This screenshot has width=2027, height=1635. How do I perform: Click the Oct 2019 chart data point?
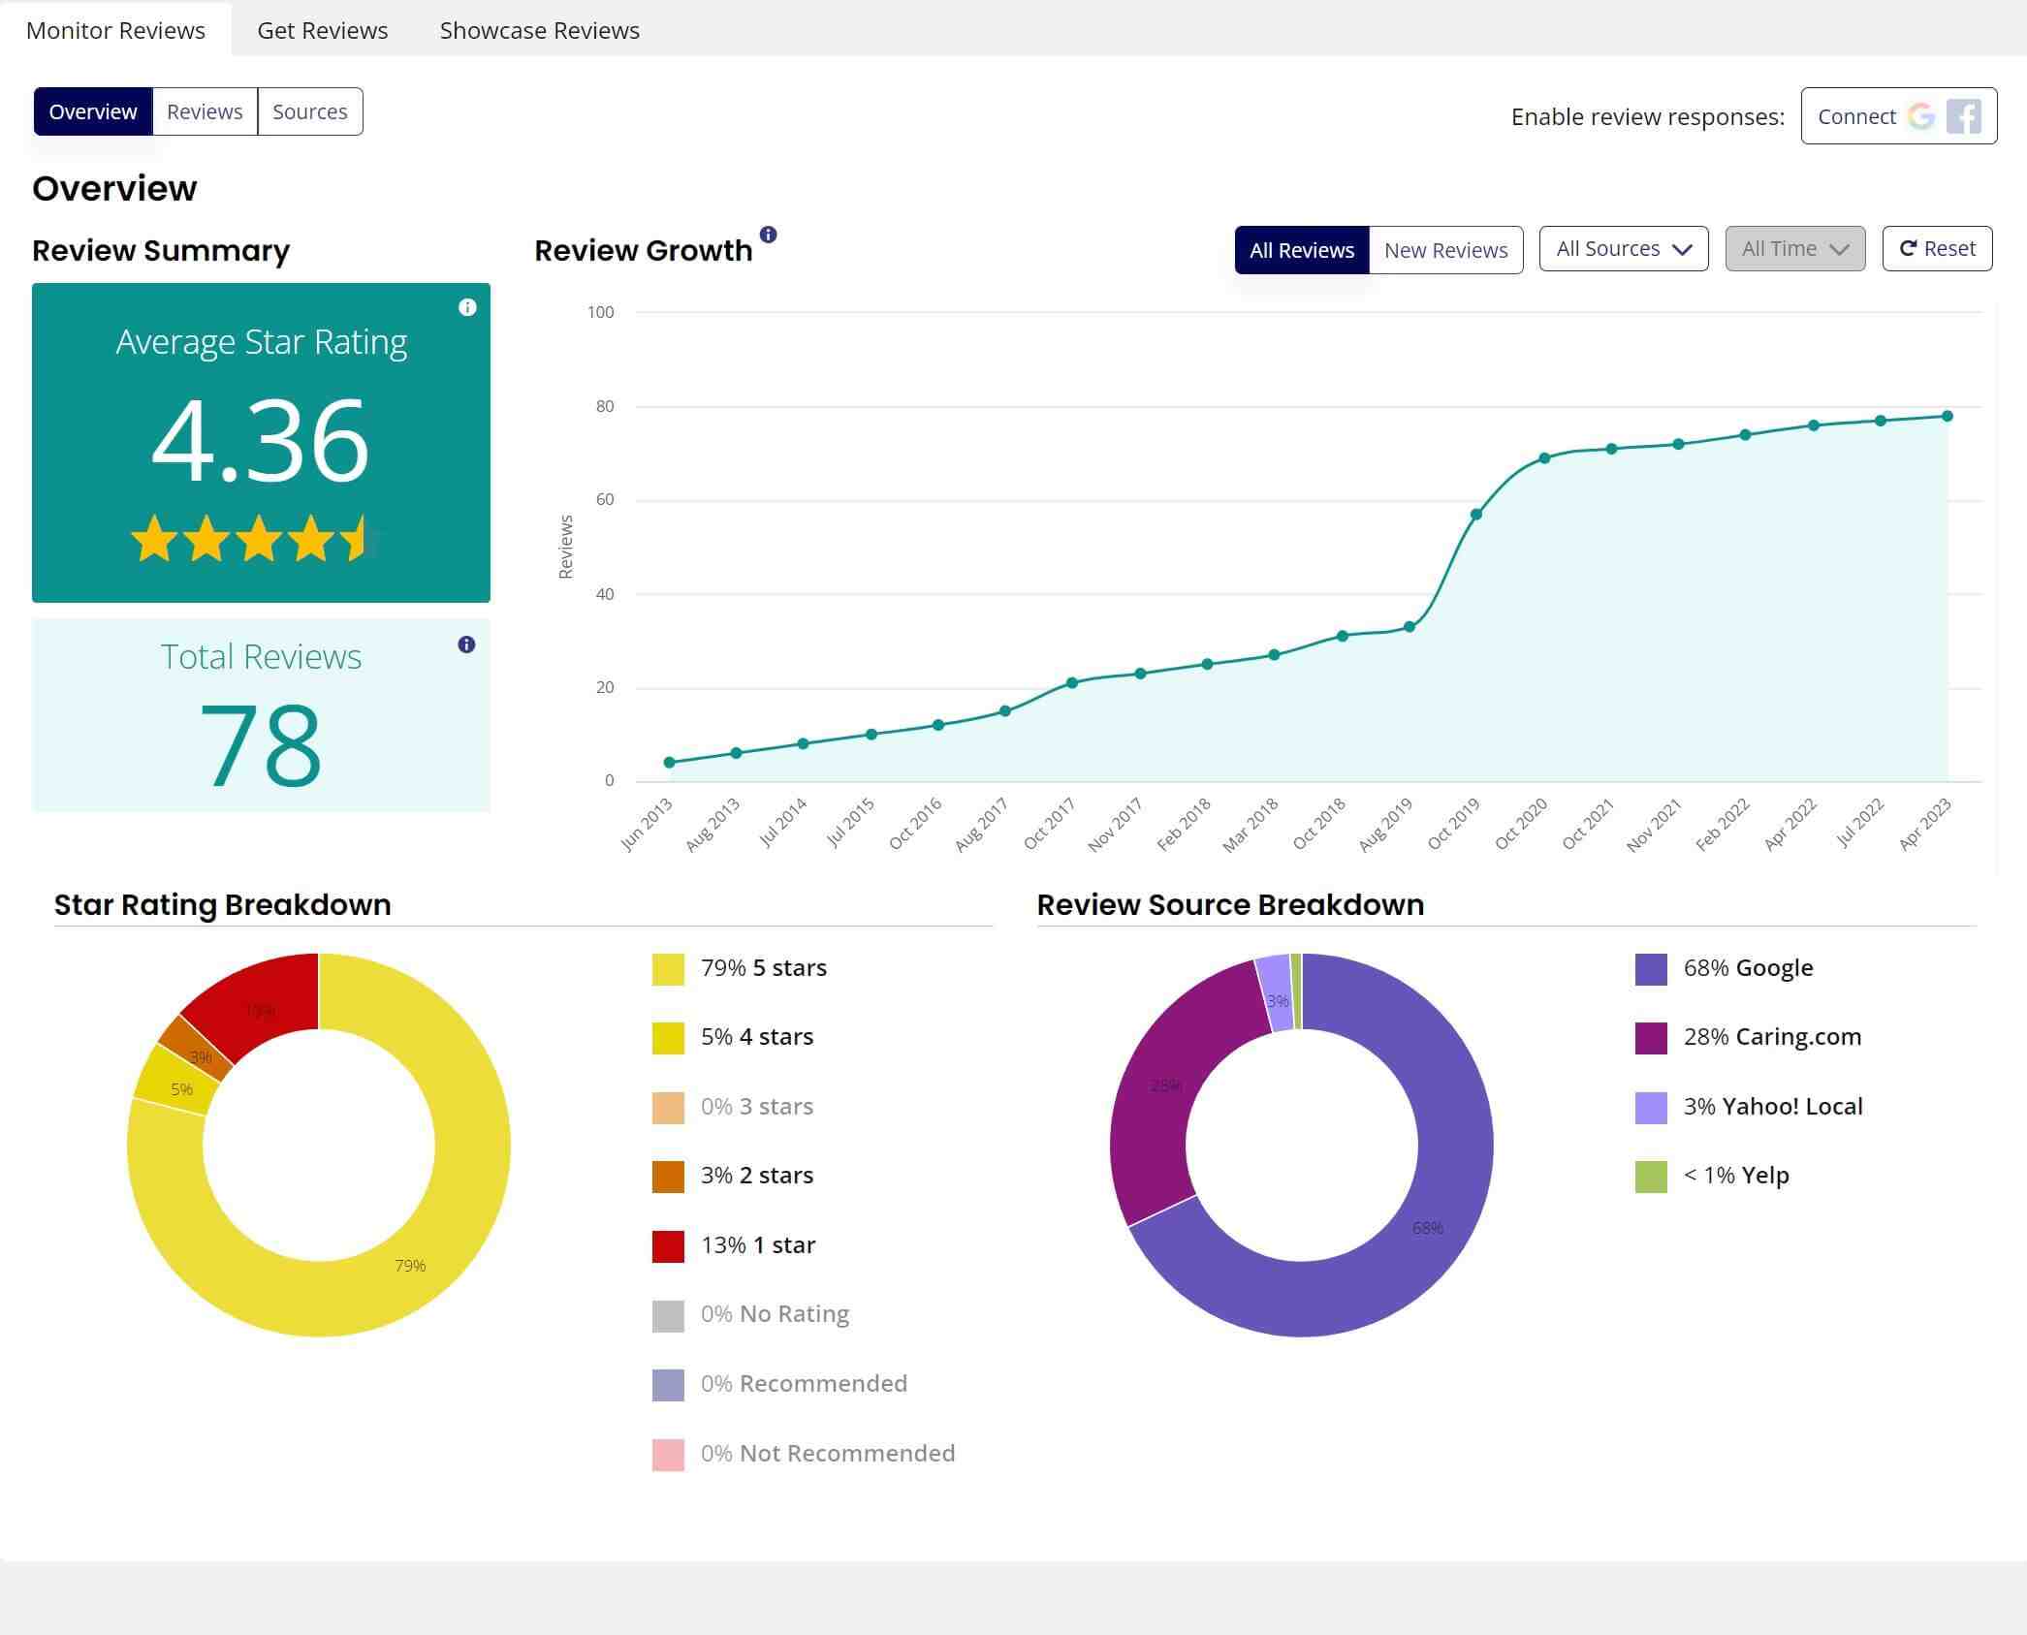pyautogui.click(x=1475, y=515)
